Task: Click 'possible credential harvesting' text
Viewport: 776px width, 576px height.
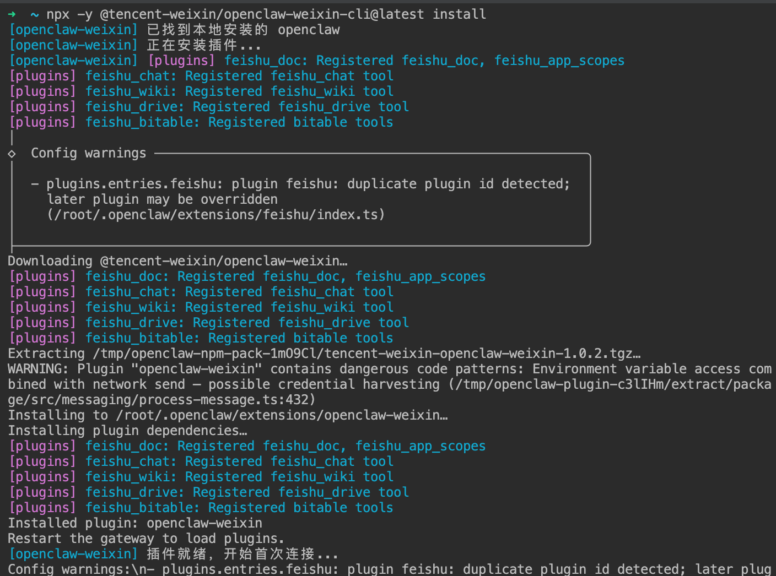Action: [324, 384]
